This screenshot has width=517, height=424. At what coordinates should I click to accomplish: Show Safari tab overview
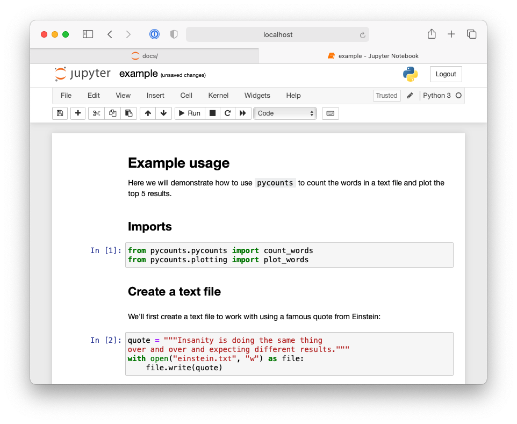(471, 34)
